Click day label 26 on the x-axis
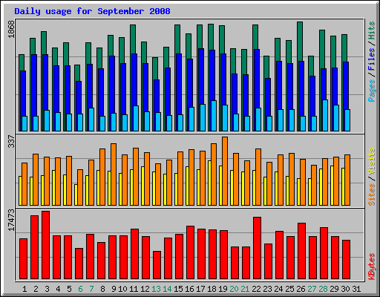 pyautogui.click(x=301, y=289)
